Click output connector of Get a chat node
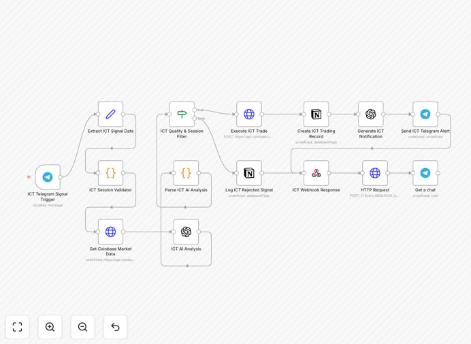The image size is (471, 344). click(438, 173)
